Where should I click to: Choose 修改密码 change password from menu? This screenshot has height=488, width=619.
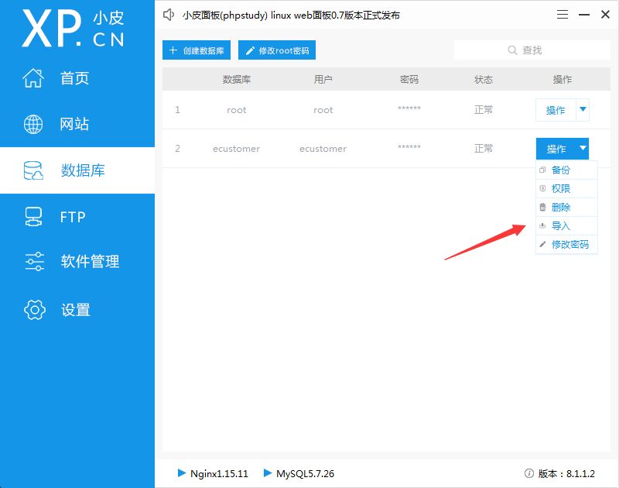click(x=566, y=244)
